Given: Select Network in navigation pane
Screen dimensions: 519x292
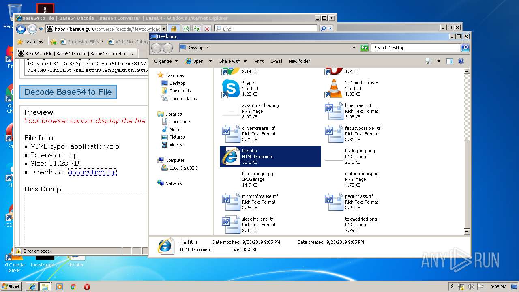Looking at the screenshot, I should coord(170,183).
